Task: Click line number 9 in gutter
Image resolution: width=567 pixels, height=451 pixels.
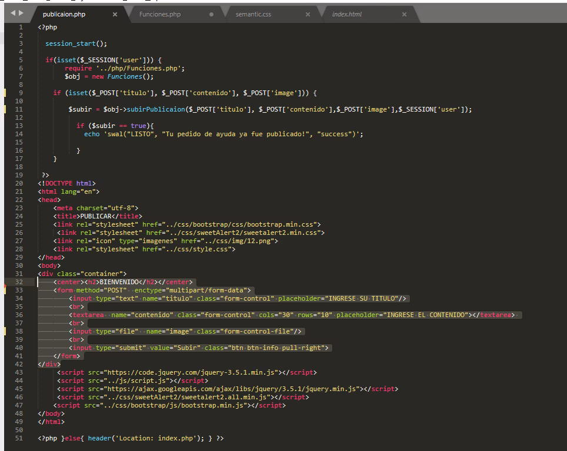Action: [x=21, y=93]
